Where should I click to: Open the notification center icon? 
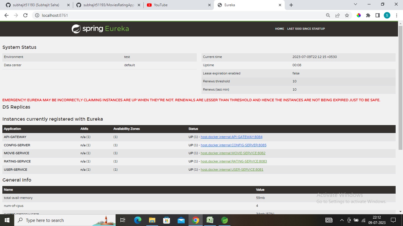[x=393, y=220]
